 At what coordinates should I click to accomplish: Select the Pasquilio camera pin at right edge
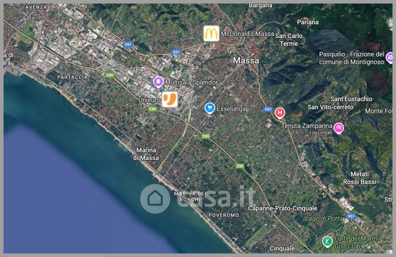click(390, 58)
